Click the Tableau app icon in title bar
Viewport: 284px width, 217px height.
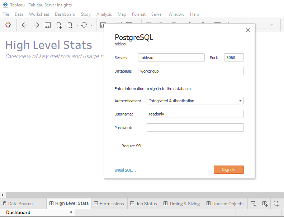[x=5, y=5]
